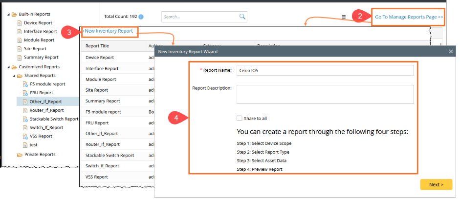460x201 pixels.
Task: Click the Stackable Switch Report tree icon
Action: [25, 119]
